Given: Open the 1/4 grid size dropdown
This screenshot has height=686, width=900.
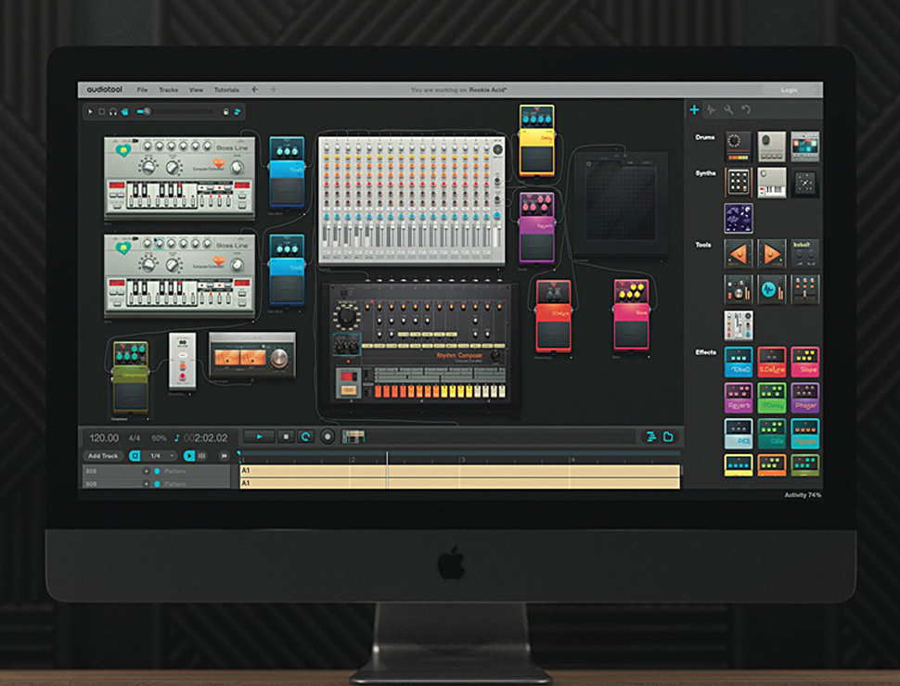Looking at the screenshot, I should tap(161, 456).
